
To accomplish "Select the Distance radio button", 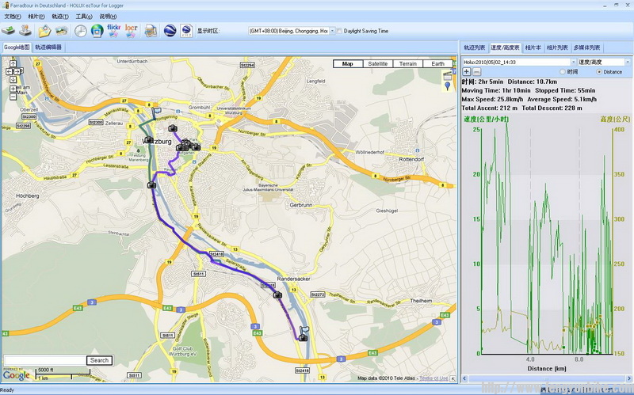I will pos(598,71).
